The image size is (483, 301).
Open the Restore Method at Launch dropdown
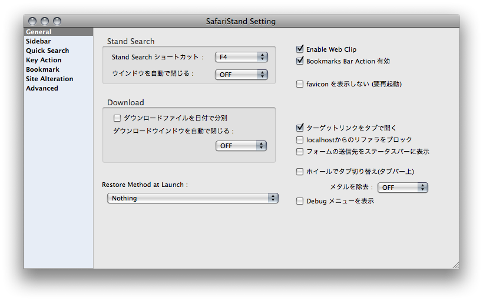[x=193, y=198]
